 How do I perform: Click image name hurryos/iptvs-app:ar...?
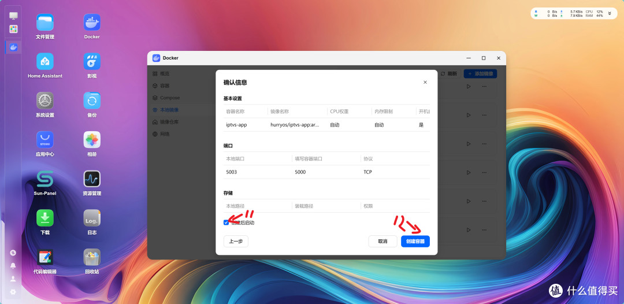(295, 125)
